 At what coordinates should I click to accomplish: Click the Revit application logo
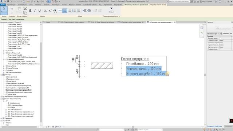(x=1, y=1)
